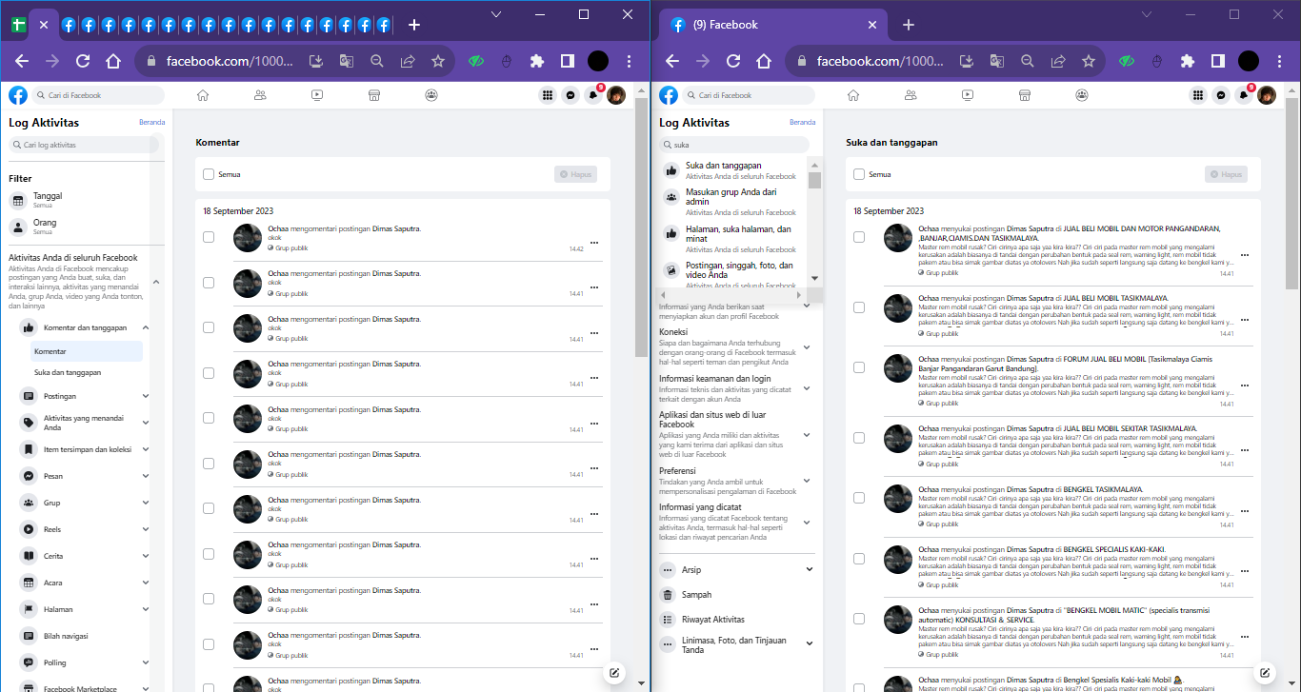Open notifications bell in right window
Viewport: 1301px width, 692px height.
click(x=1243, y=95)
